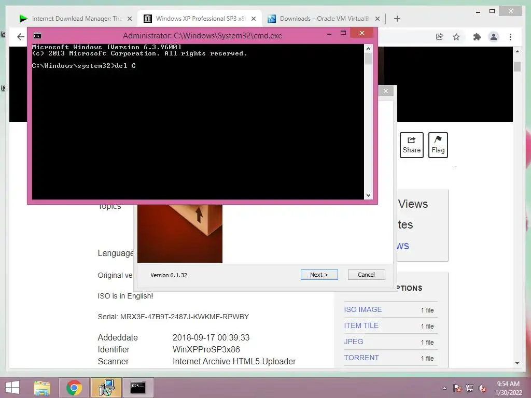531x398 pixels.
Task: Open the Action Center flag icon
Action: [457, 388]
